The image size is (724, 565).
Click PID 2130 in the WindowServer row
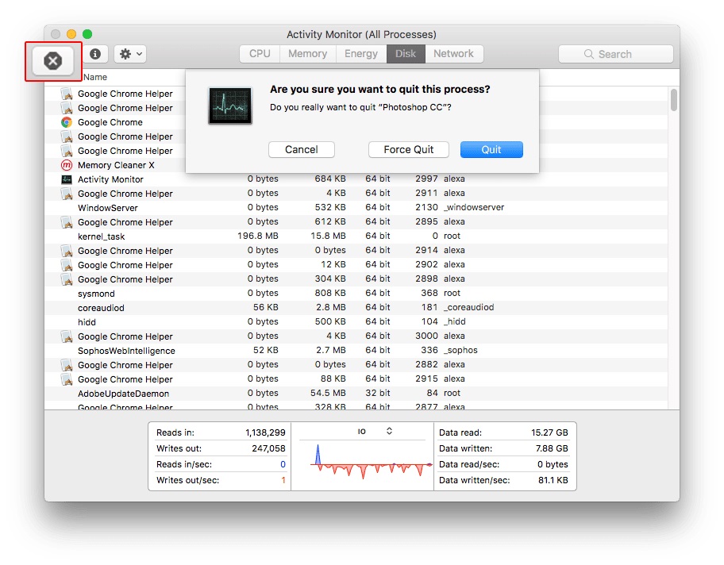point(426,207)
